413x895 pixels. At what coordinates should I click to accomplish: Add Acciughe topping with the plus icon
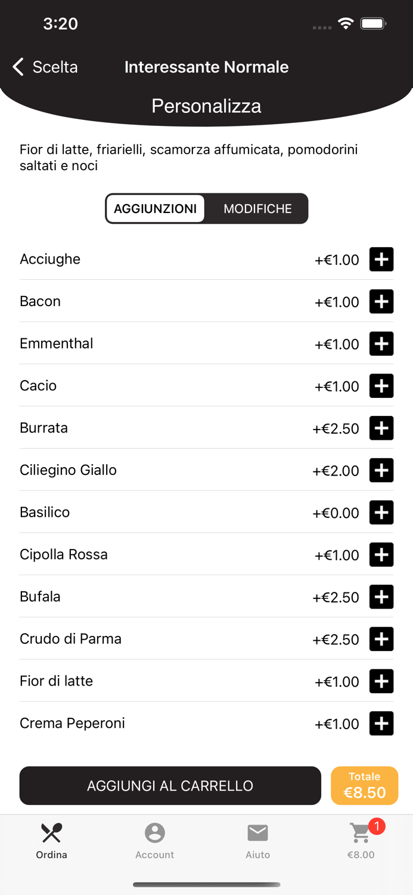381,259
